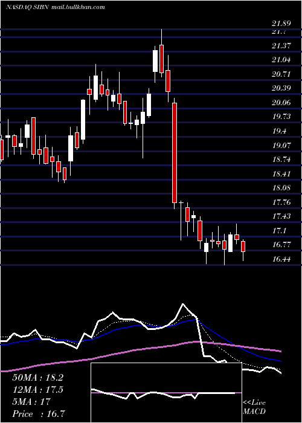The width and height of the screenshot is (302, 423).
Task: Click the 21.89 price level label
Action: click(x=281, y=24)
